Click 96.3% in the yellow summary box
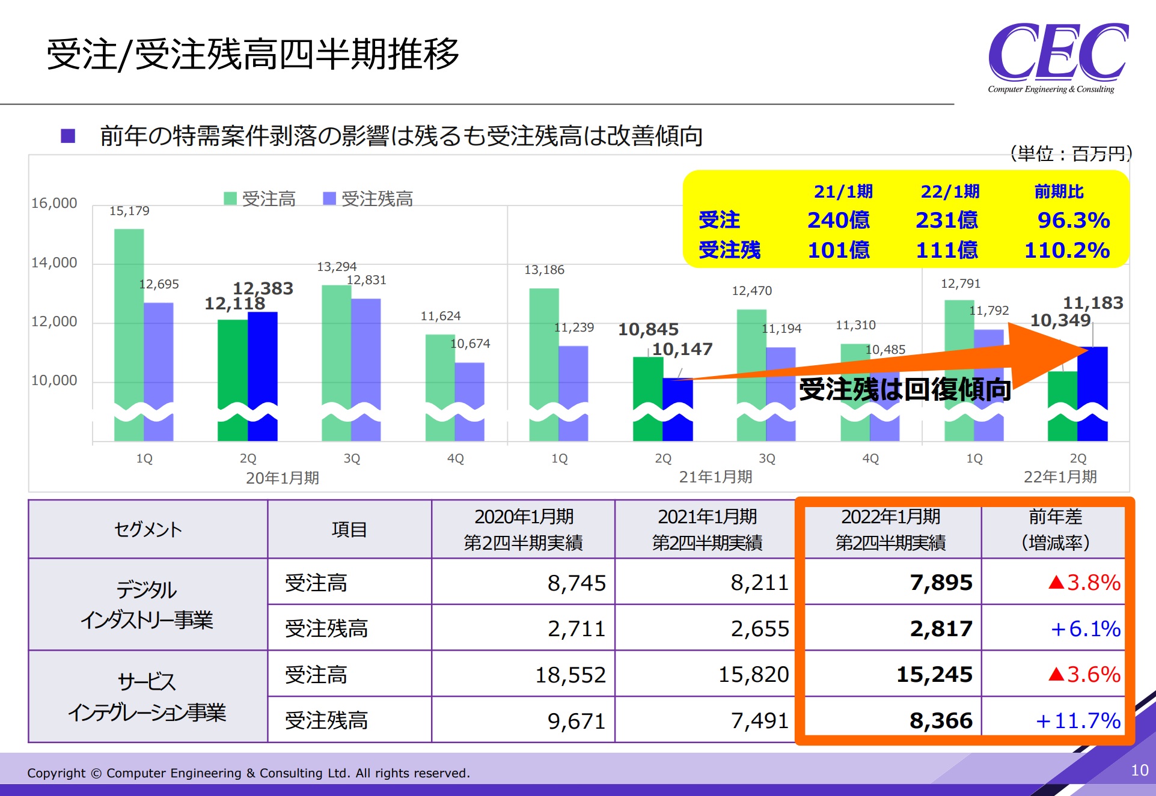 1074,220
